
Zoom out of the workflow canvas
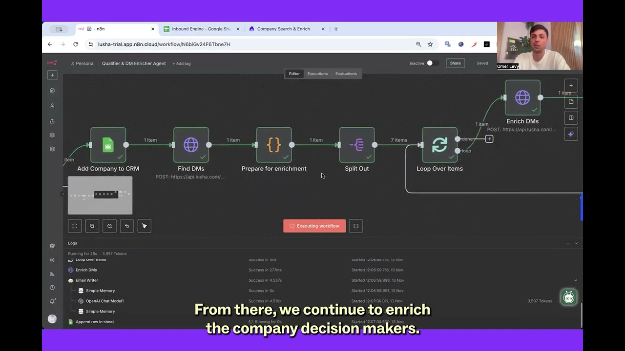tap(109, 226)
